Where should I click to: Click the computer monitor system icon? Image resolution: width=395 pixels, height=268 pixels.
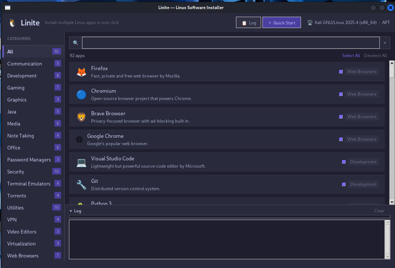tap(310, 23)
